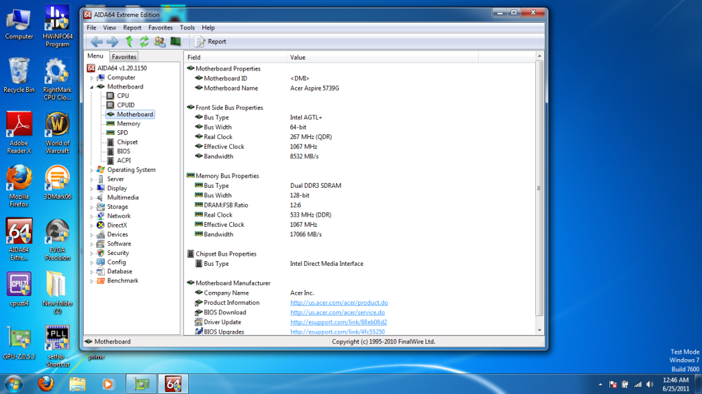702x394 pixels.
Task: Open the Product Information acer product.do link
Action: [339, 303]
